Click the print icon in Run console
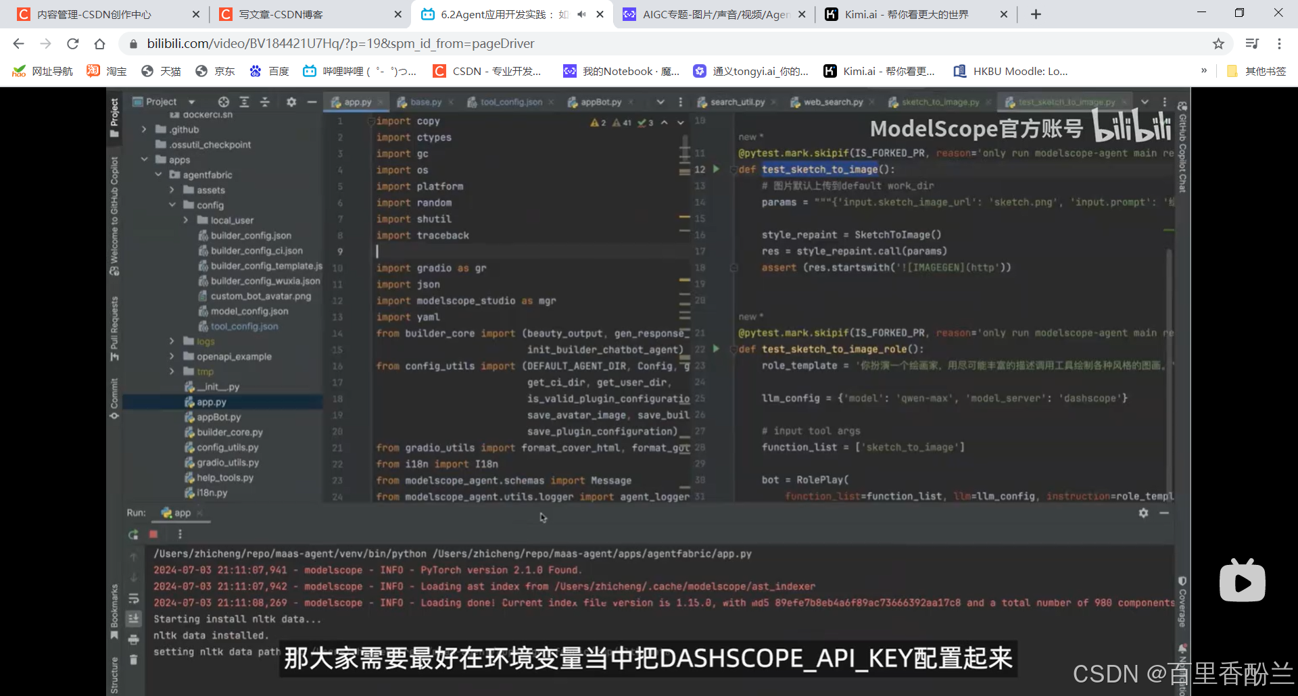1298x696 pixels. (133, 639)
